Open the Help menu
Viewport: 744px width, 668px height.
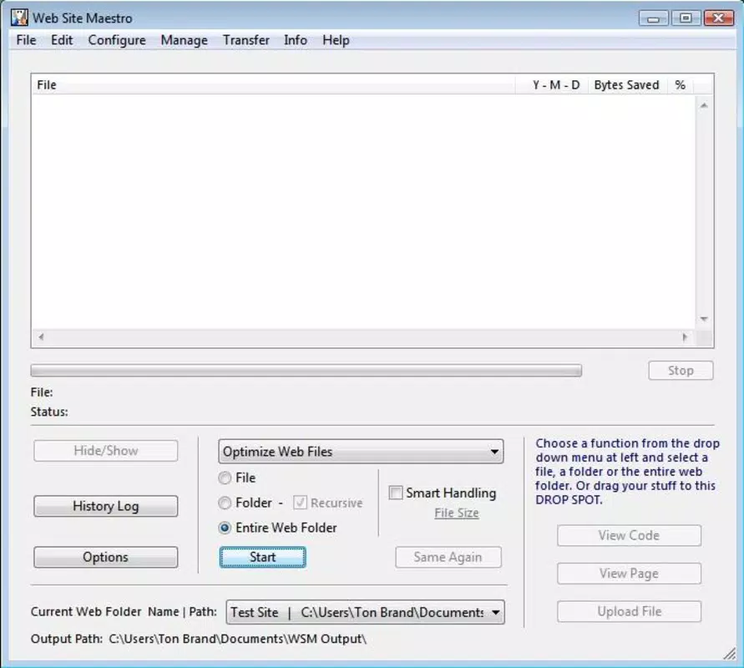(x=336, y=40)
